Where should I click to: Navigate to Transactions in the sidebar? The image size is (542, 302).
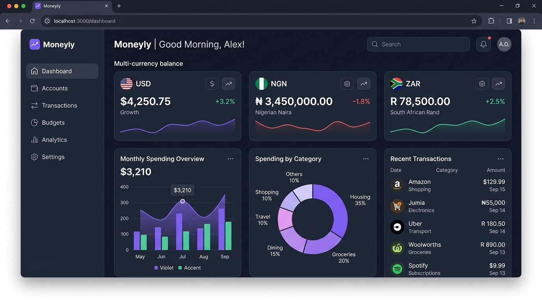62,105
